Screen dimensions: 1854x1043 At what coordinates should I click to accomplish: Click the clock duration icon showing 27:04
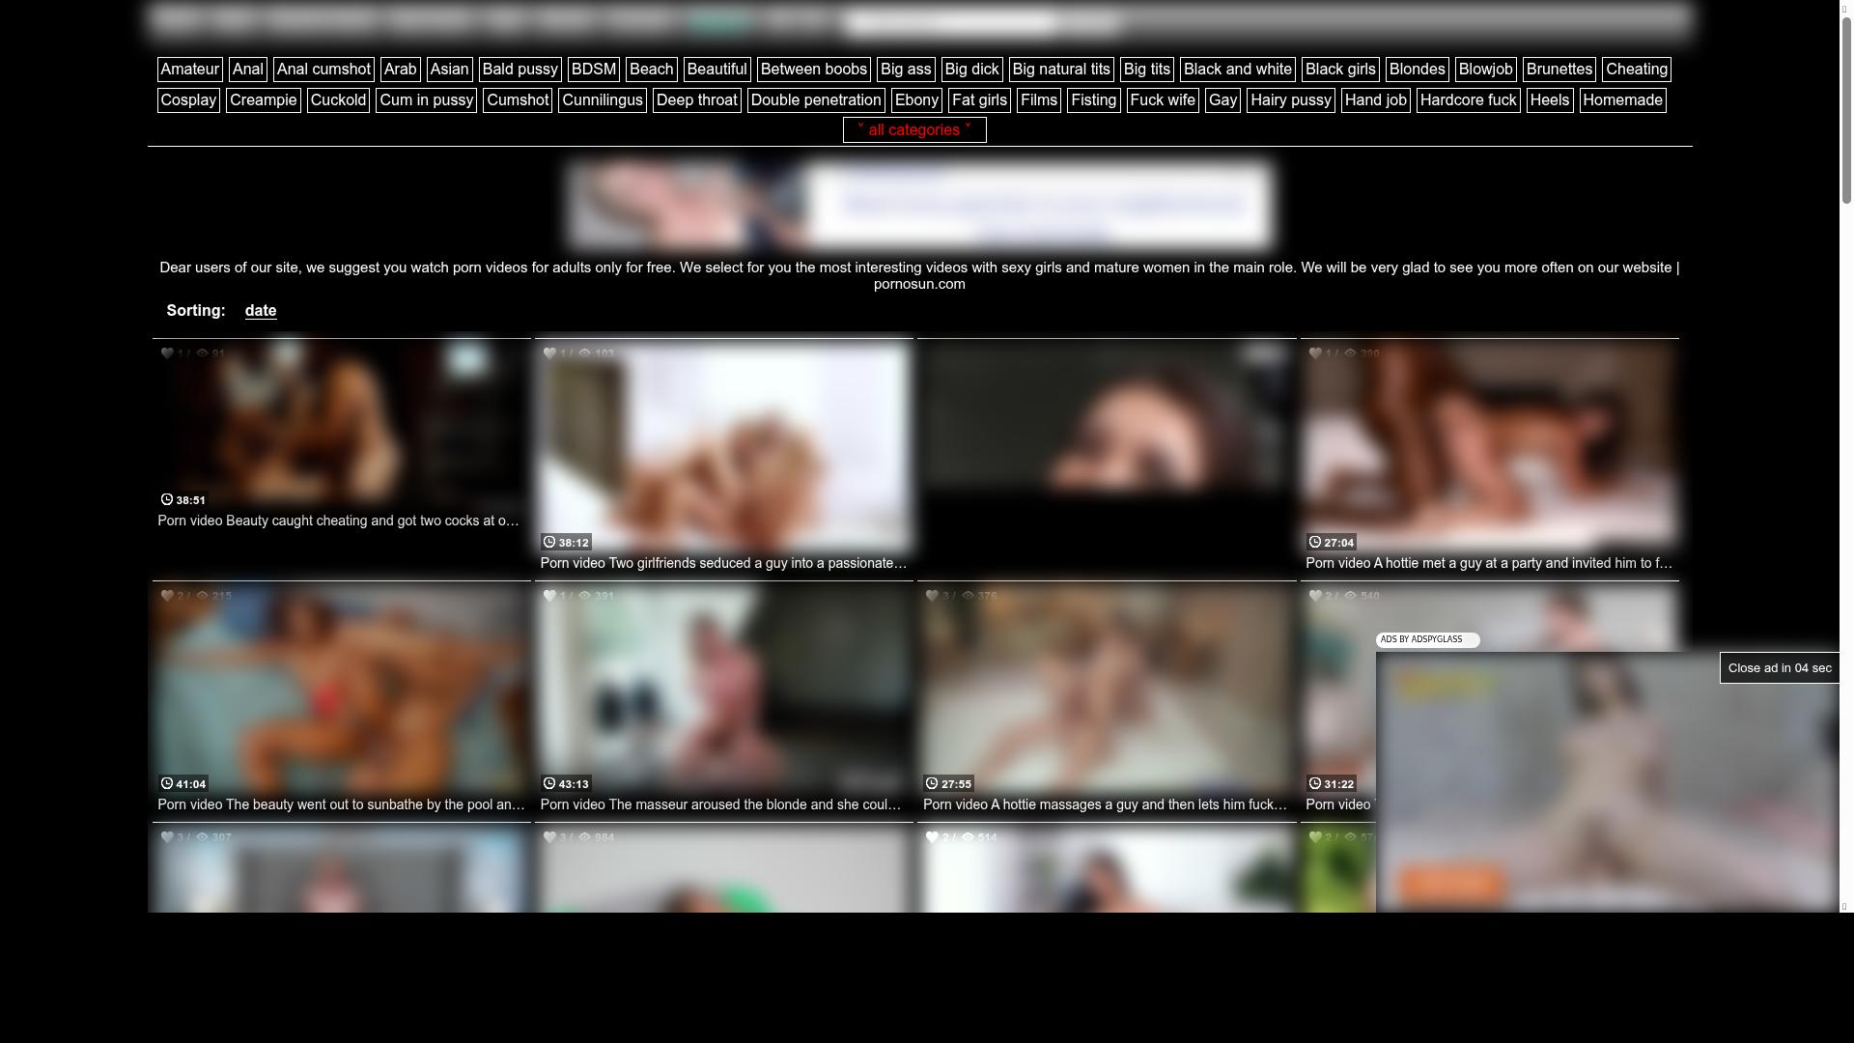(1314, 543)
